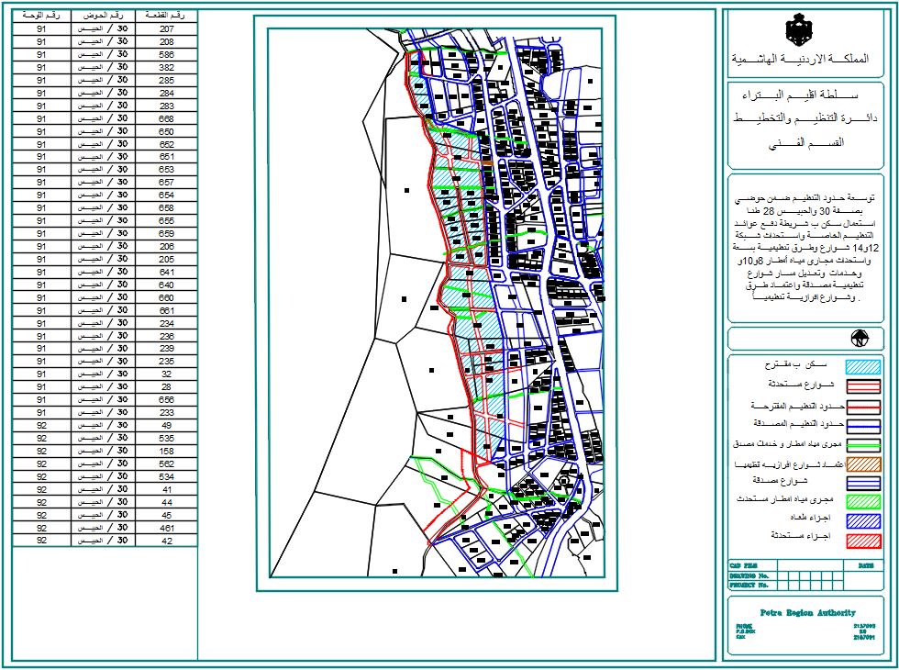Click the DRAWING No. label

click(750, 576)
